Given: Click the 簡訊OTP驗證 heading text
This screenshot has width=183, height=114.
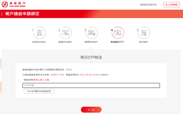Looking at the screenshot, I should (91, 57).
